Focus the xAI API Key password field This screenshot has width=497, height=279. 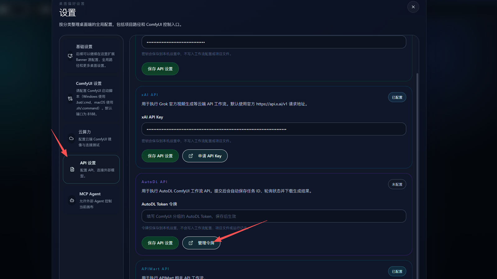click(x=274, y=129)
